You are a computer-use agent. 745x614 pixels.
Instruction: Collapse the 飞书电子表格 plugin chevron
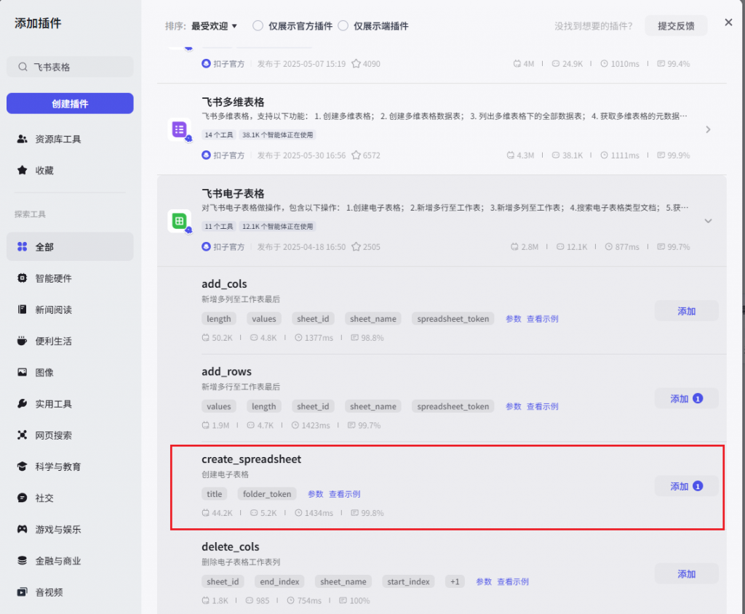(708, 221)
